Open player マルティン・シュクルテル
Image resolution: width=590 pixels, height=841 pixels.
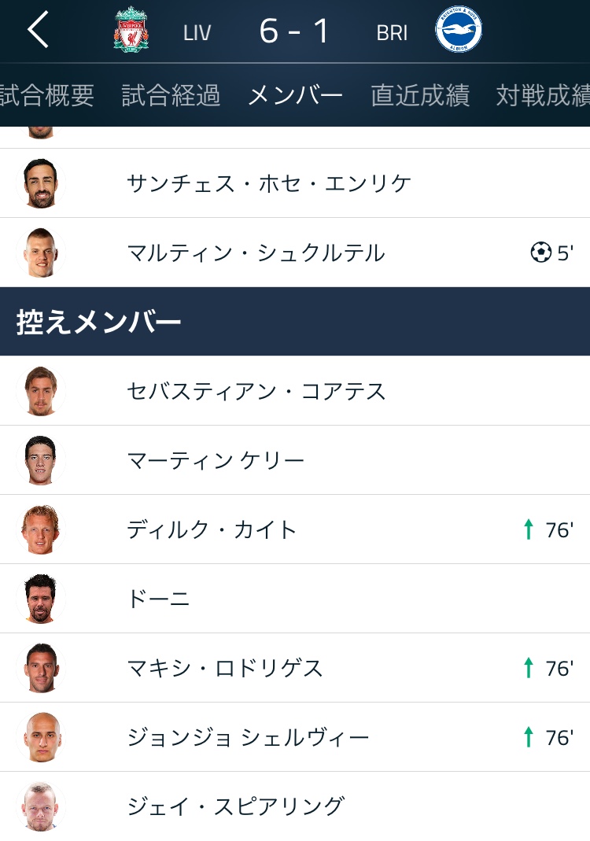[256, 253]
